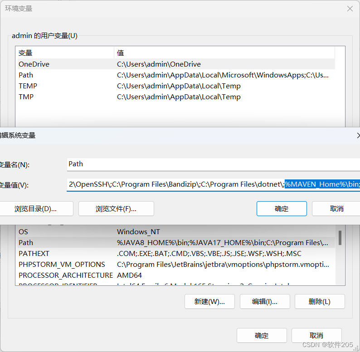Close the Edit System Variable dialog
This screenshot has height=352, width=360.
tap(358, 135)
